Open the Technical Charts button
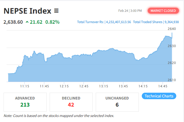184x122 pixels. 159,96
